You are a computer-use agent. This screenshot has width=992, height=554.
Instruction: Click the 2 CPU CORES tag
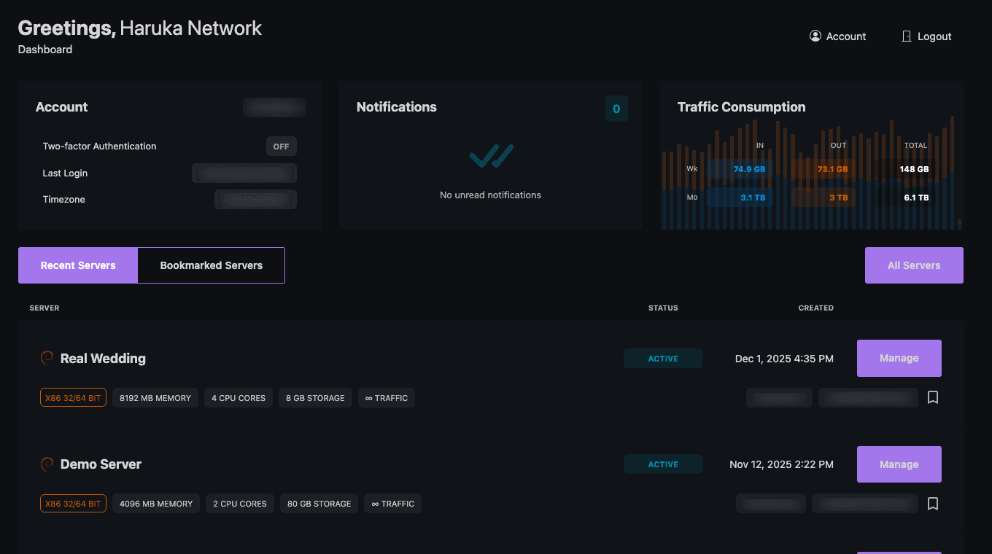coord(240,504)
